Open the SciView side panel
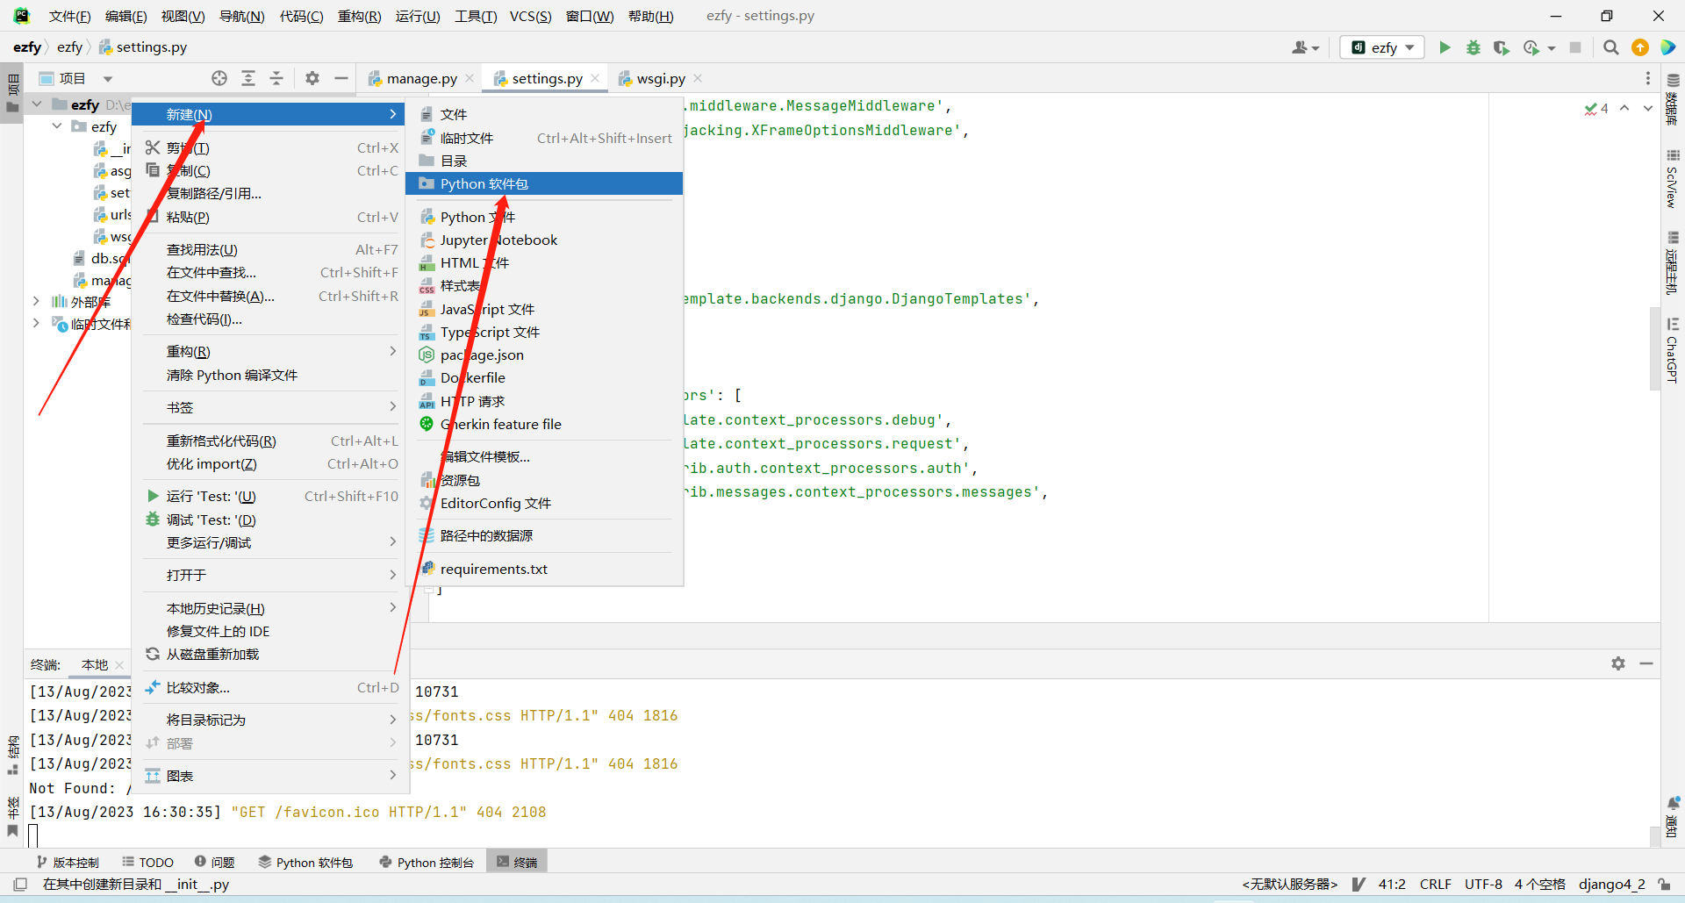 [x=1673, y=180]
